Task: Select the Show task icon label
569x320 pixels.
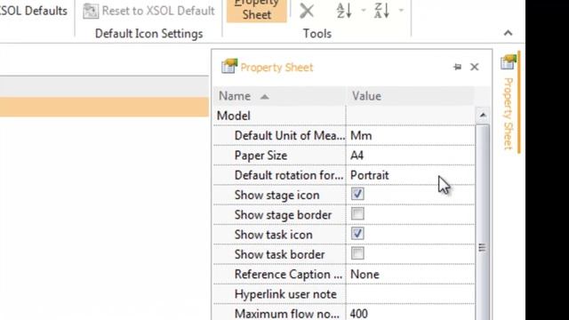Action: pos(273,235)
